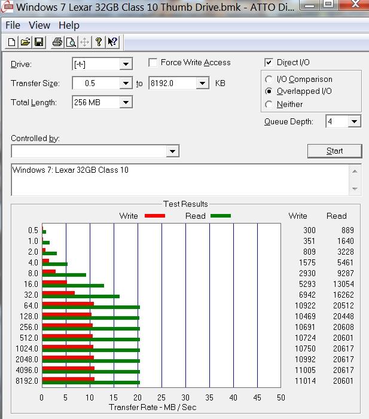Click the read value 5461

(x=345, y=262)
